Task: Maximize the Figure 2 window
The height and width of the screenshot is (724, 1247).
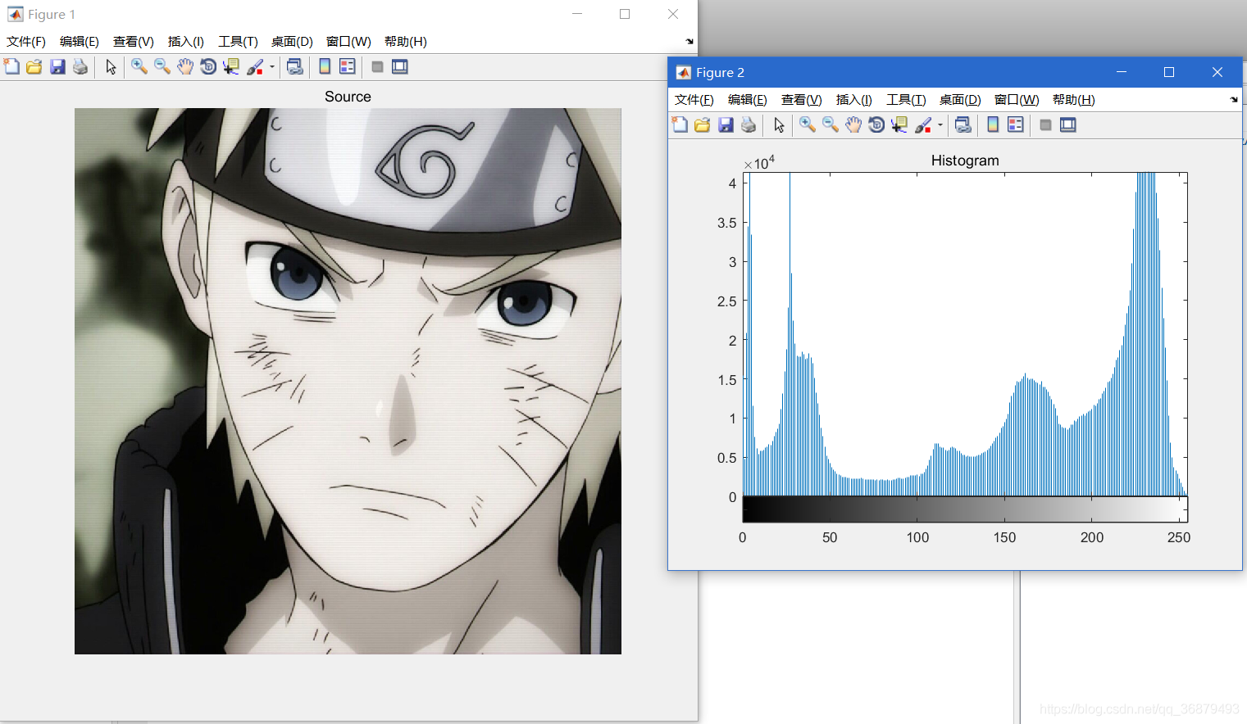Action: (x=1169, y=72)
